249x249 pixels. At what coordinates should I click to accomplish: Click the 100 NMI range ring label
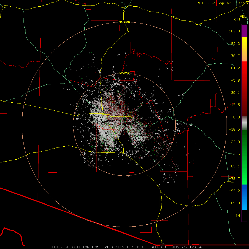(x=124, y=22)
